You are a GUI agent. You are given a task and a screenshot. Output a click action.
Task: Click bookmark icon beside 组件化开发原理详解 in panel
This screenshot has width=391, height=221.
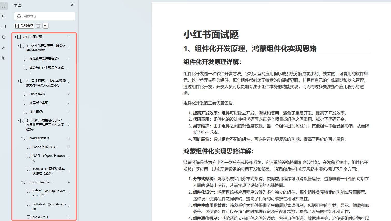click(25, 59)
